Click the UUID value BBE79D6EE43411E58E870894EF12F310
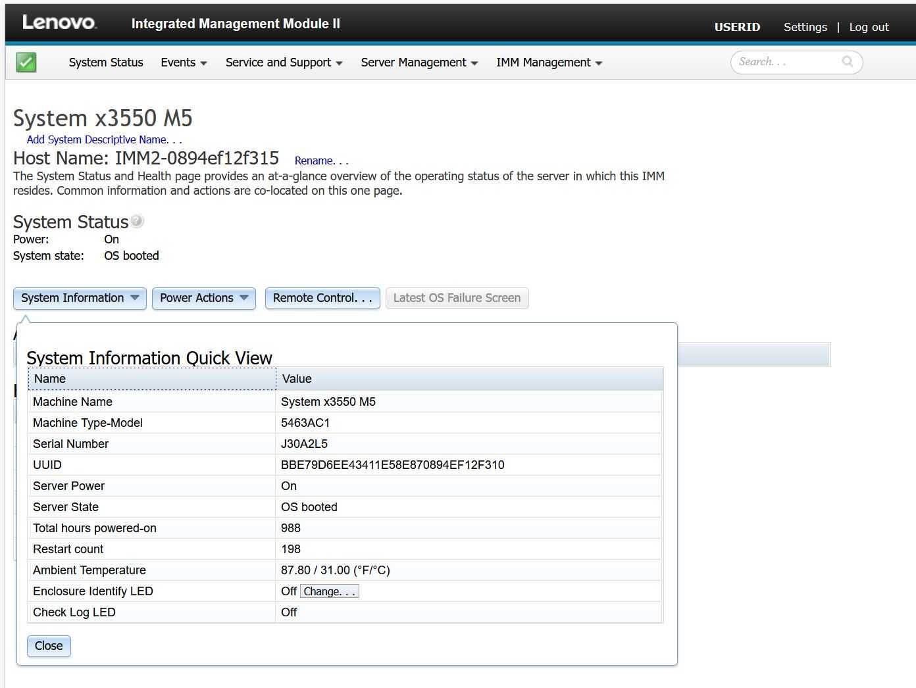The width and height of the screenshot is (916, 688). [392, 465]
